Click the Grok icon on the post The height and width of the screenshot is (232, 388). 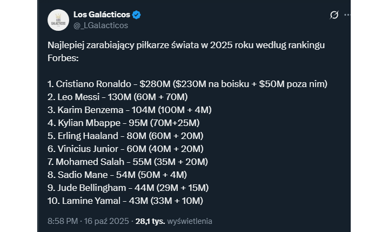pos(334,15)
